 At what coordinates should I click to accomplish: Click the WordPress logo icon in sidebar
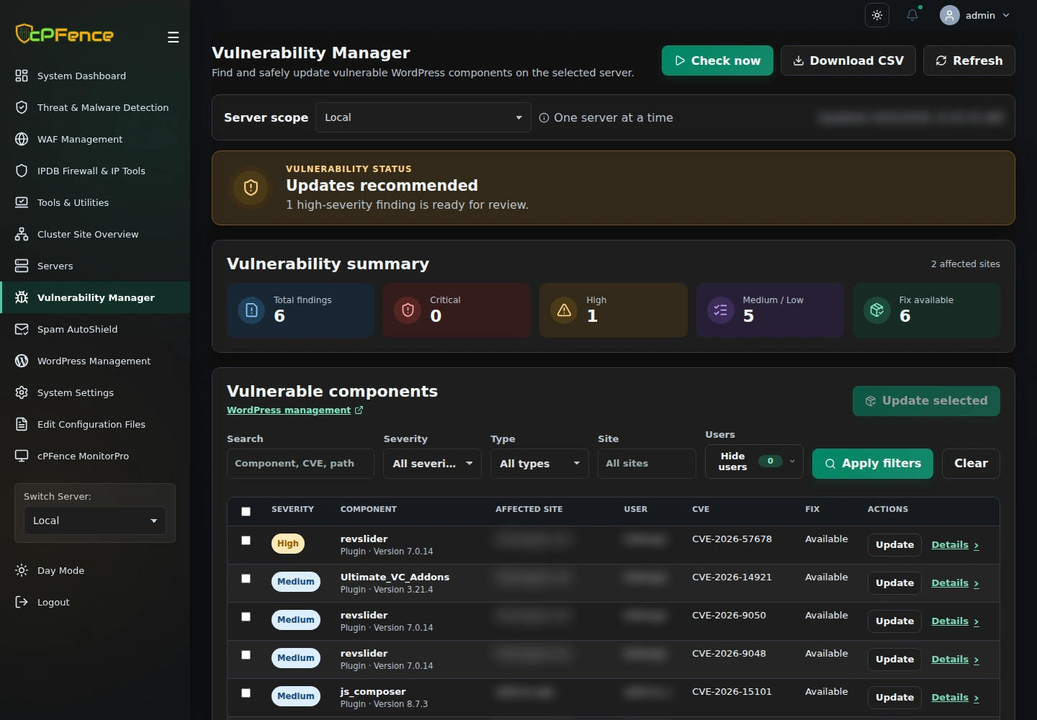pos(22,361)
